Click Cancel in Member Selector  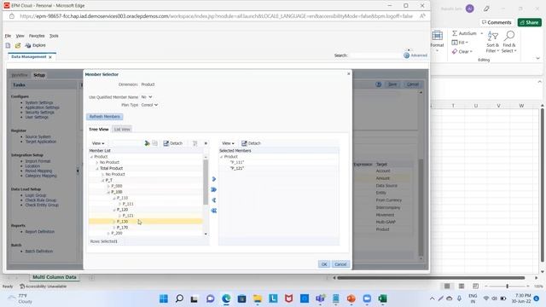[x=340, y=264]
